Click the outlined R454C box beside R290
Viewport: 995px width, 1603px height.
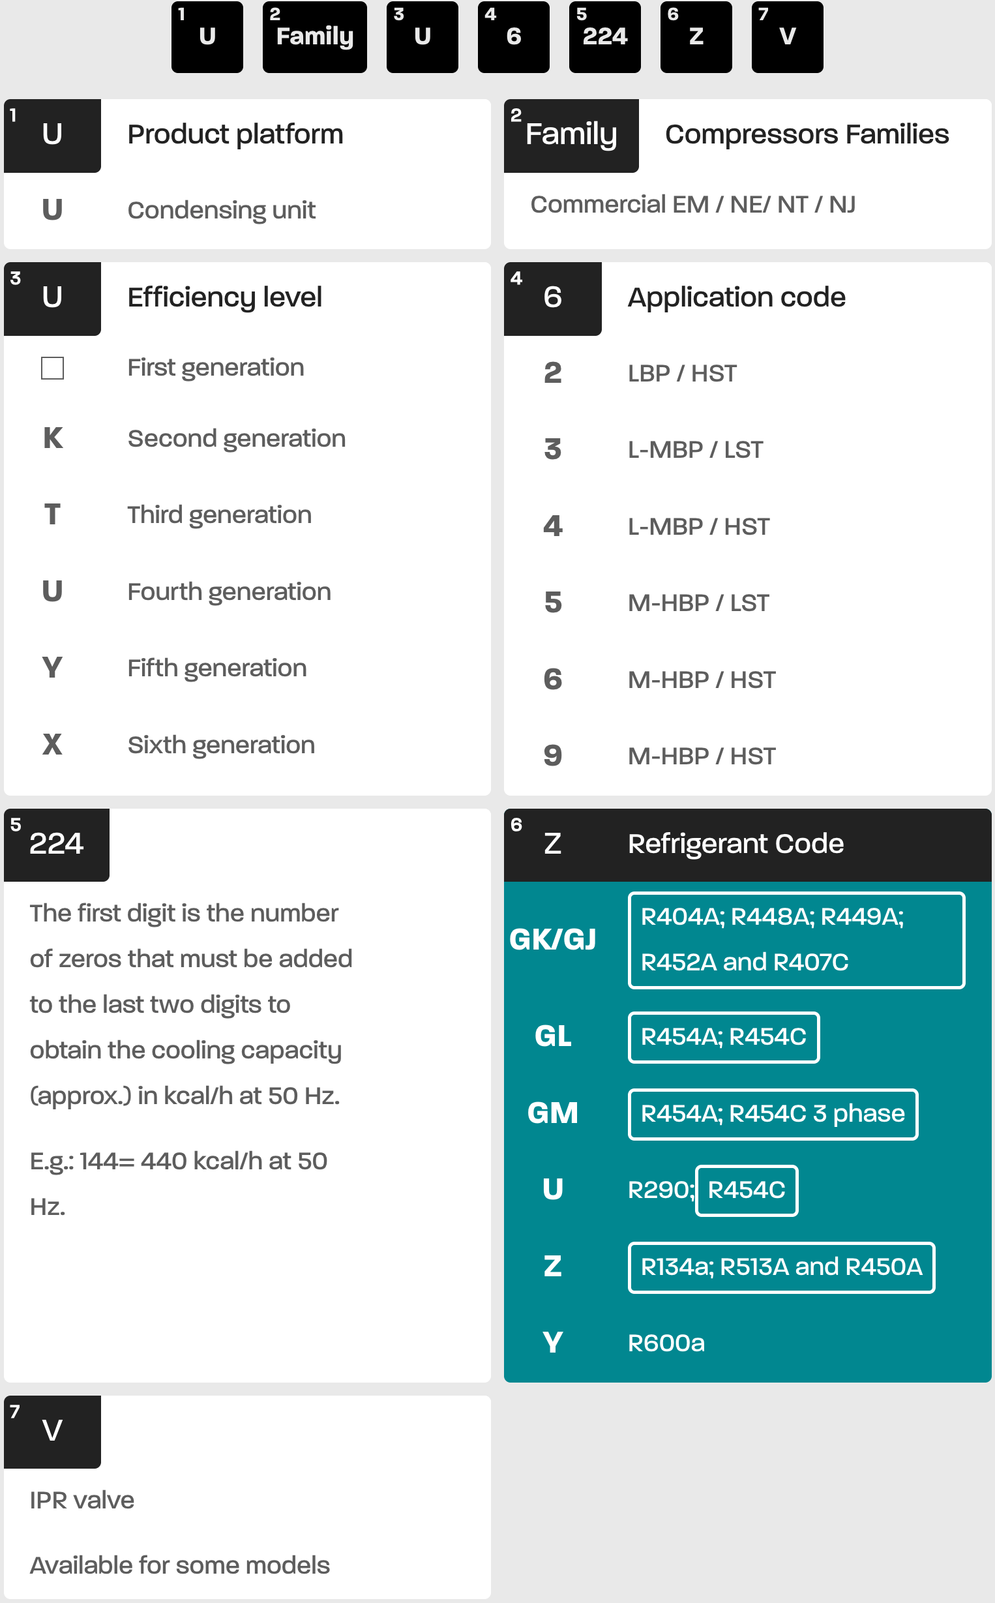[746, 1190]
